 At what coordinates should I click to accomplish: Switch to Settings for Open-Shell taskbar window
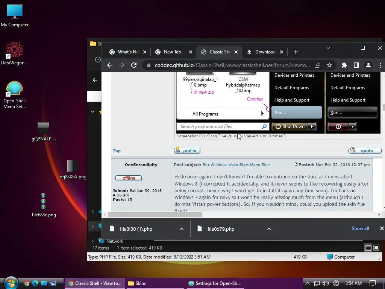[x=215, y=283]
